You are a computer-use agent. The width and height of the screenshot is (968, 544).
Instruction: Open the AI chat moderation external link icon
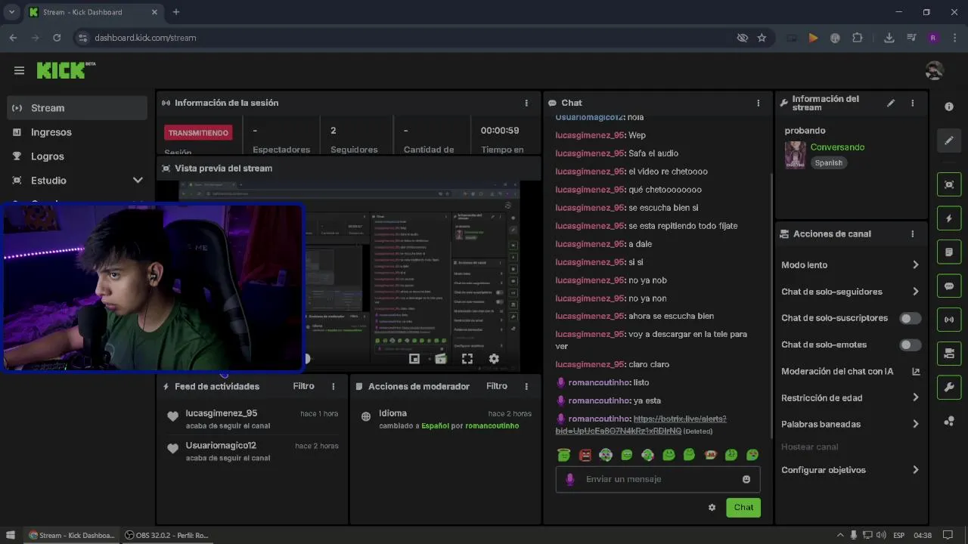point(916,372)
